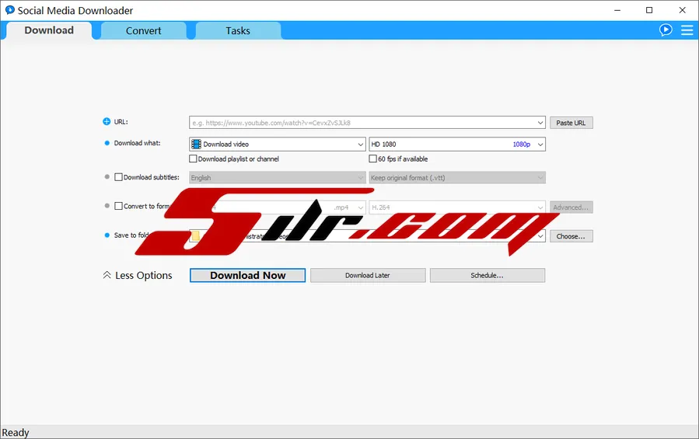Click the folder icon in save path
The height and width of the screenshot is (439, 699).
pyautogui.click(x=195, y=235)
